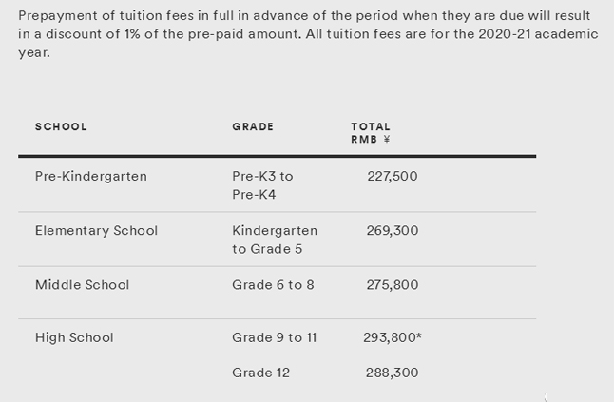The image size is (614, 402).
Task: Click the Grade 9 to 11 cell
Action: coord(276,337)
